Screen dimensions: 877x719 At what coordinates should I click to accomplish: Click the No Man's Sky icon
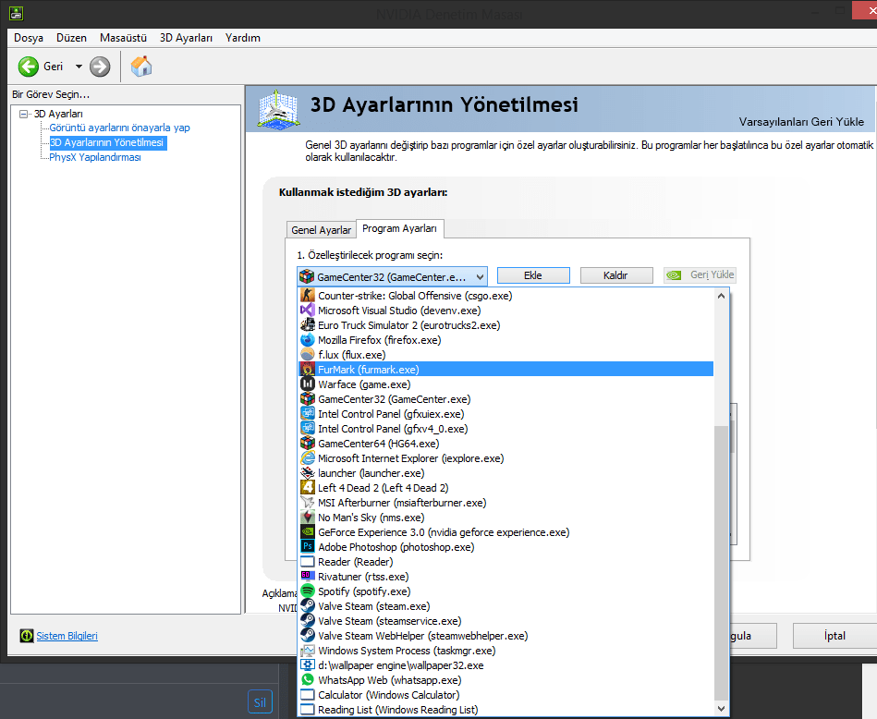307,518
